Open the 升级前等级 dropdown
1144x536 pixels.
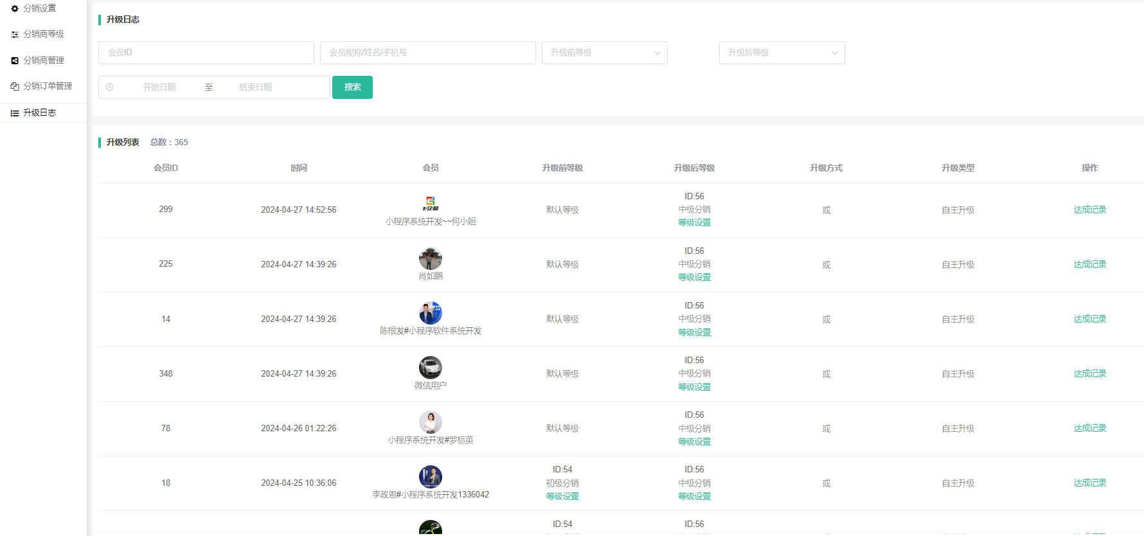tap(604, 53)
